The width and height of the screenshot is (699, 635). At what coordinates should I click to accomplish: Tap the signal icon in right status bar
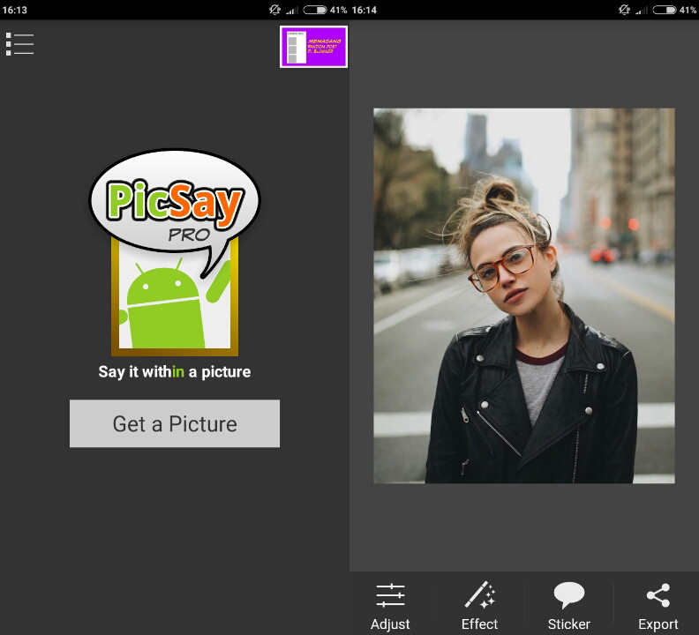click(x=642, y=11)
